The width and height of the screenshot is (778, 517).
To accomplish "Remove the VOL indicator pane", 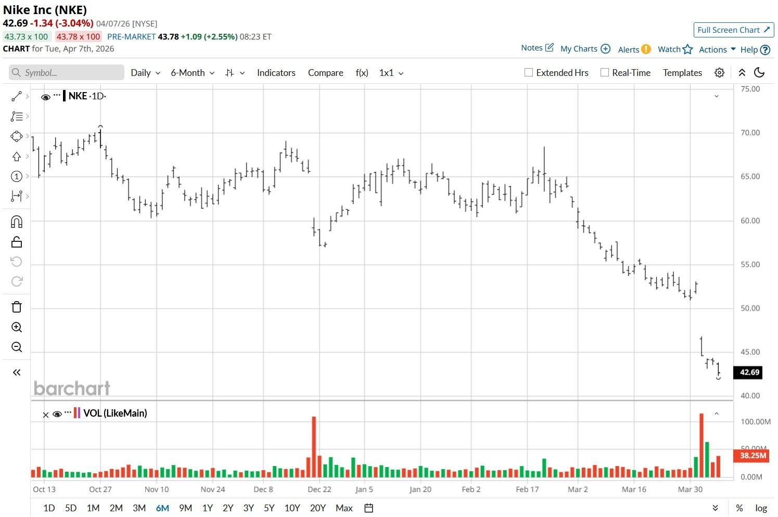I will pyautogui.click(x=46, y=415).
